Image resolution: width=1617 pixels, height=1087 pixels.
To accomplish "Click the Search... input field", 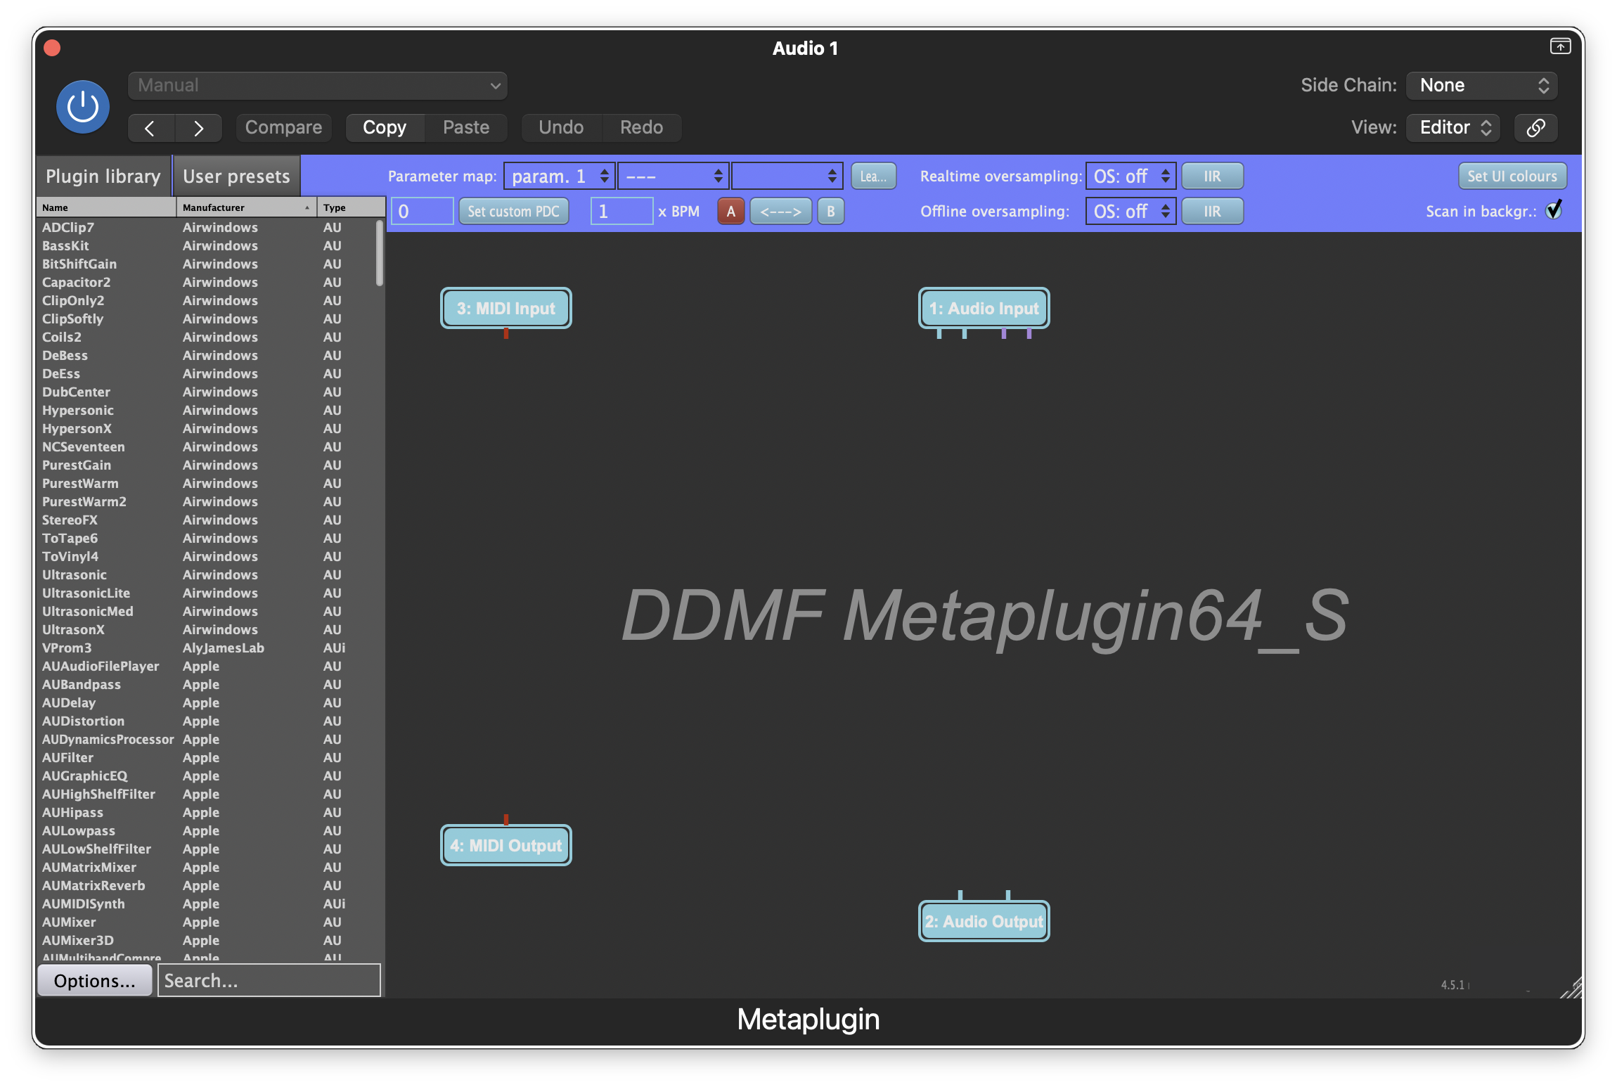I will (269, 981).
